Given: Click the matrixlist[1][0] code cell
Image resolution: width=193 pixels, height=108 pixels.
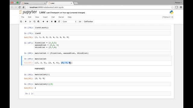Looking at the screenshot, I should click(x=103, y=84).
